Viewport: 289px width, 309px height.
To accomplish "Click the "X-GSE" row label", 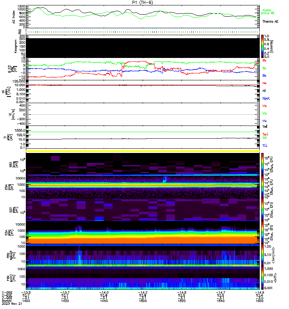I will 7,292.
